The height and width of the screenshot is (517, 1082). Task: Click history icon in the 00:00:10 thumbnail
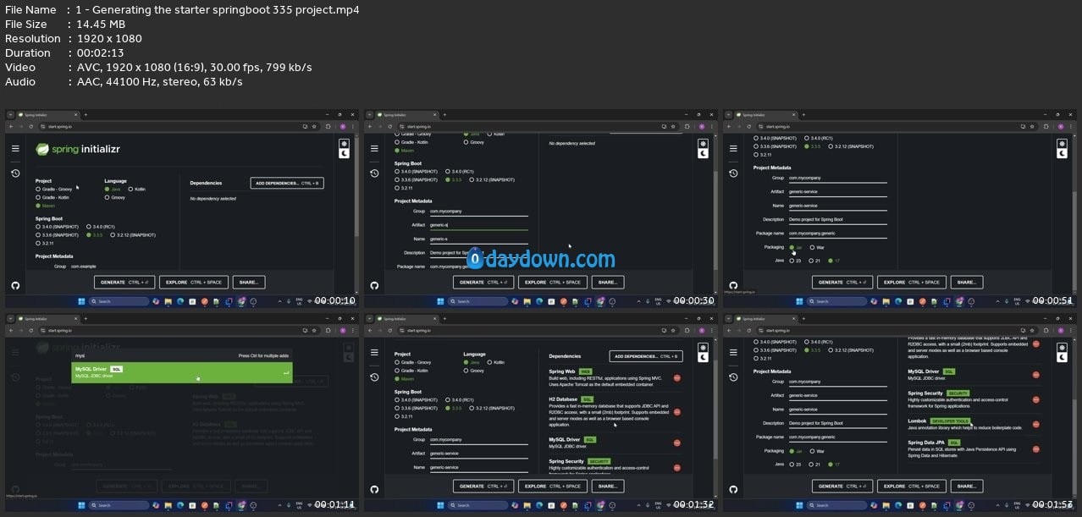tap(15, 173)
